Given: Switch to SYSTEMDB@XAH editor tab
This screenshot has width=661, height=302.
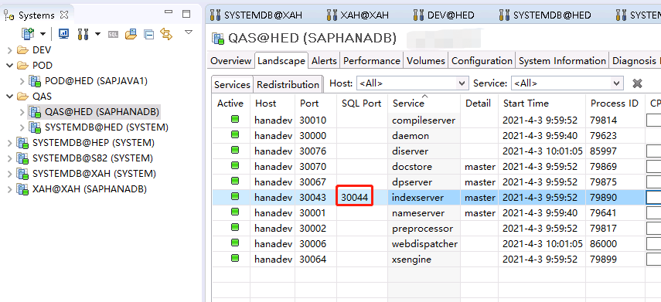Looking at the screenshot, I should click(x=256, y=15).
